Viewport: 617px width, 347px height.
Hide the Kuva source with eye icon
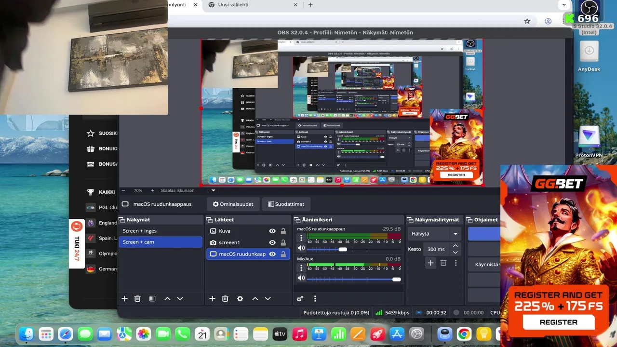click(x=272, y=231)
